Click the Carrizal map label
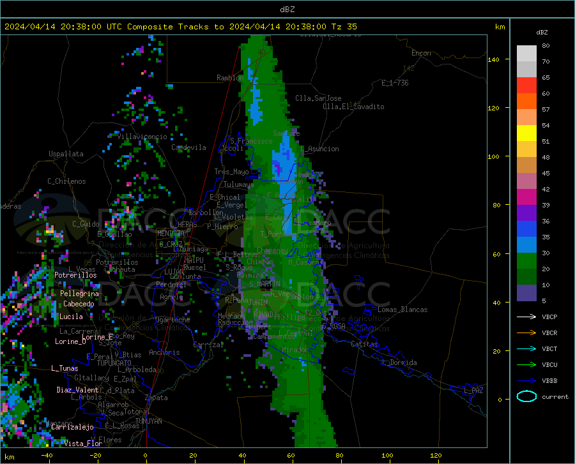Viewport: 575px width, 464px height. pos(208,345)
